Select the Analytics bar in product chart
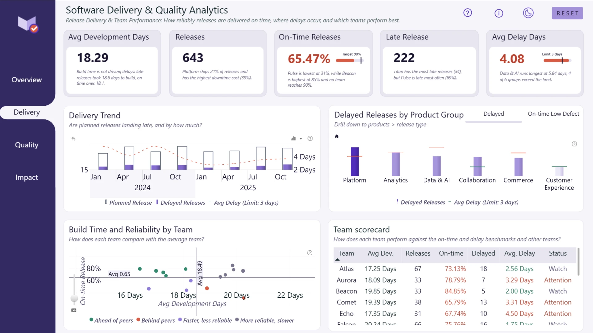This screenshot has width=593, height=333. click(x=396, y=164)
